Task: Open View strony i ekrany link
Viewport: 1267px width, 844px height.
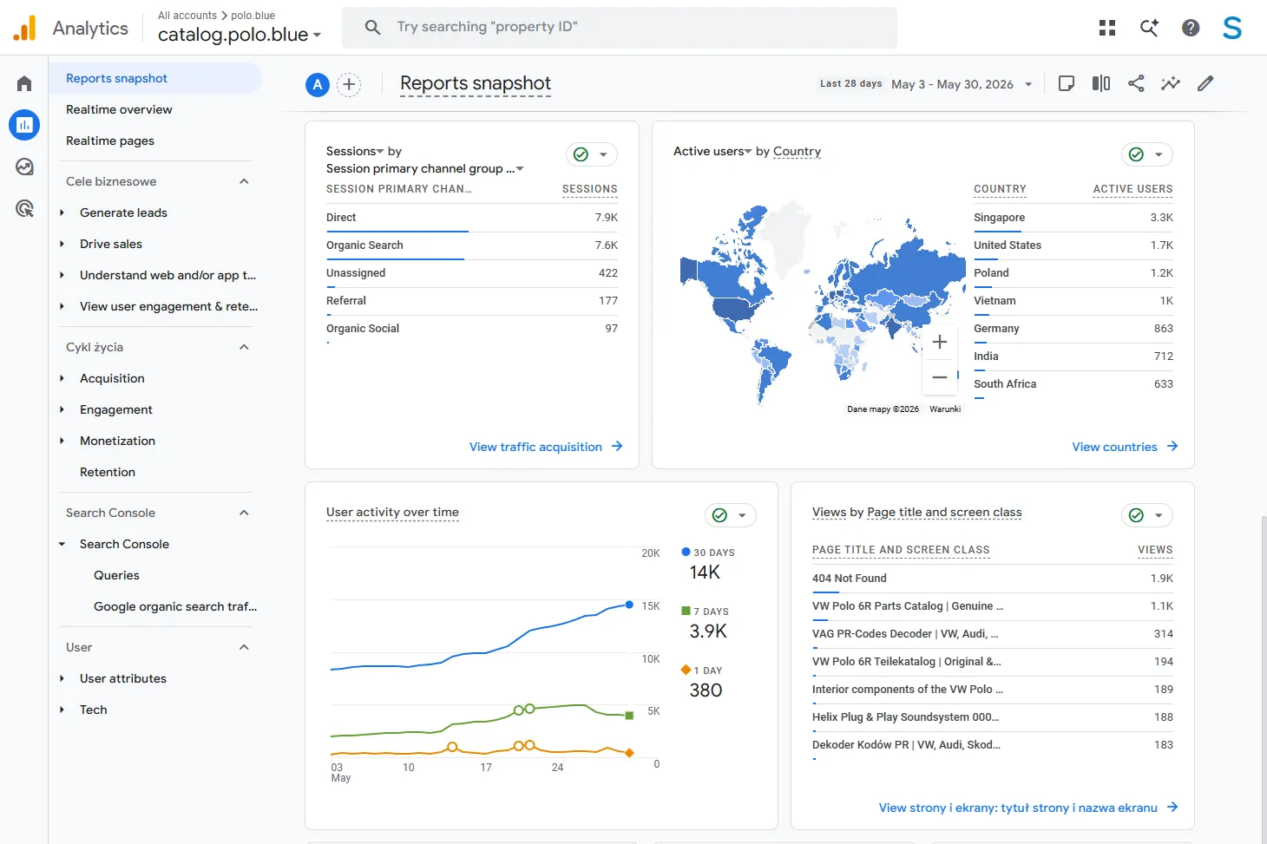Action: 1028,808
